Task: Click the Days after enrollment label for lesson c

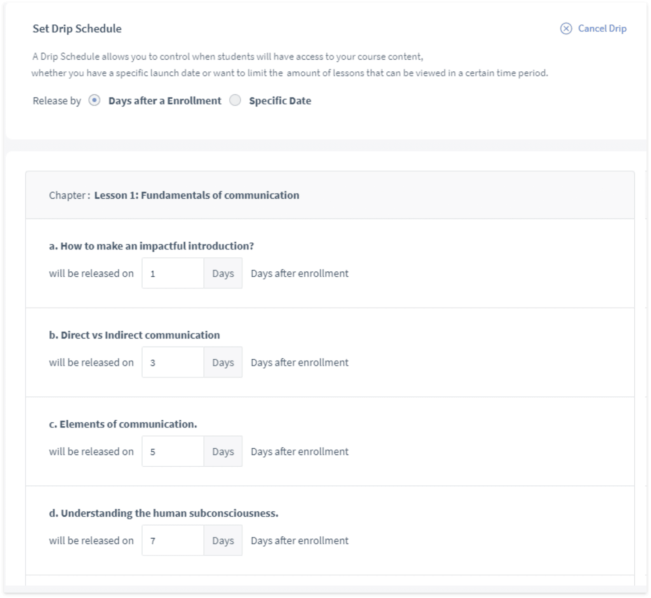Action: click(x=300, y=451)
